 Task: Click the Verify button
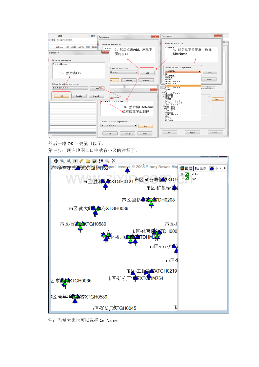(79, 96)
